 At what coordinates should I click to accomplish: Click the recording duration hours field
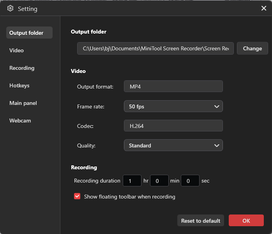coord(132,181)
